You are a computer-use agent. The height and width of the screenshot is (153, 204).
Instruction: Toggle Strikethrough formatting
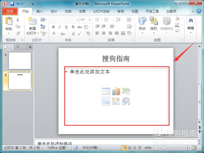pos(80,27)
